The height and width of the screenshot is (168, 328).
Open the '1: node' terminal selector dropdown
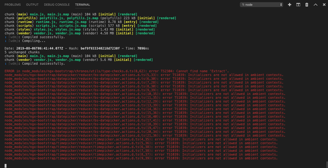pos(261,5)
